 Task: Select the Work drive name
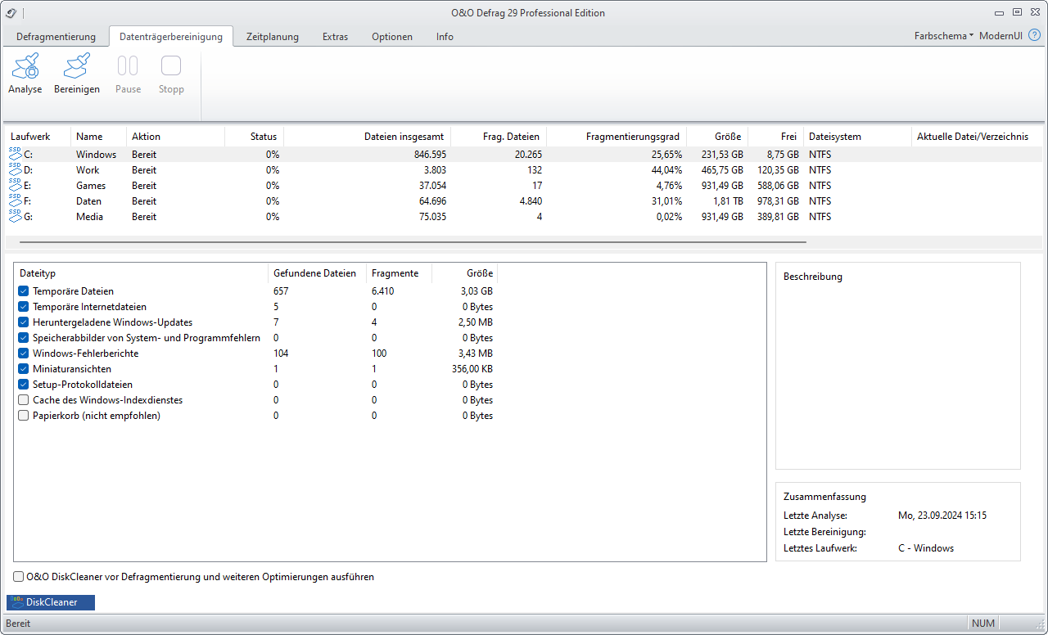tap(88, 170)
